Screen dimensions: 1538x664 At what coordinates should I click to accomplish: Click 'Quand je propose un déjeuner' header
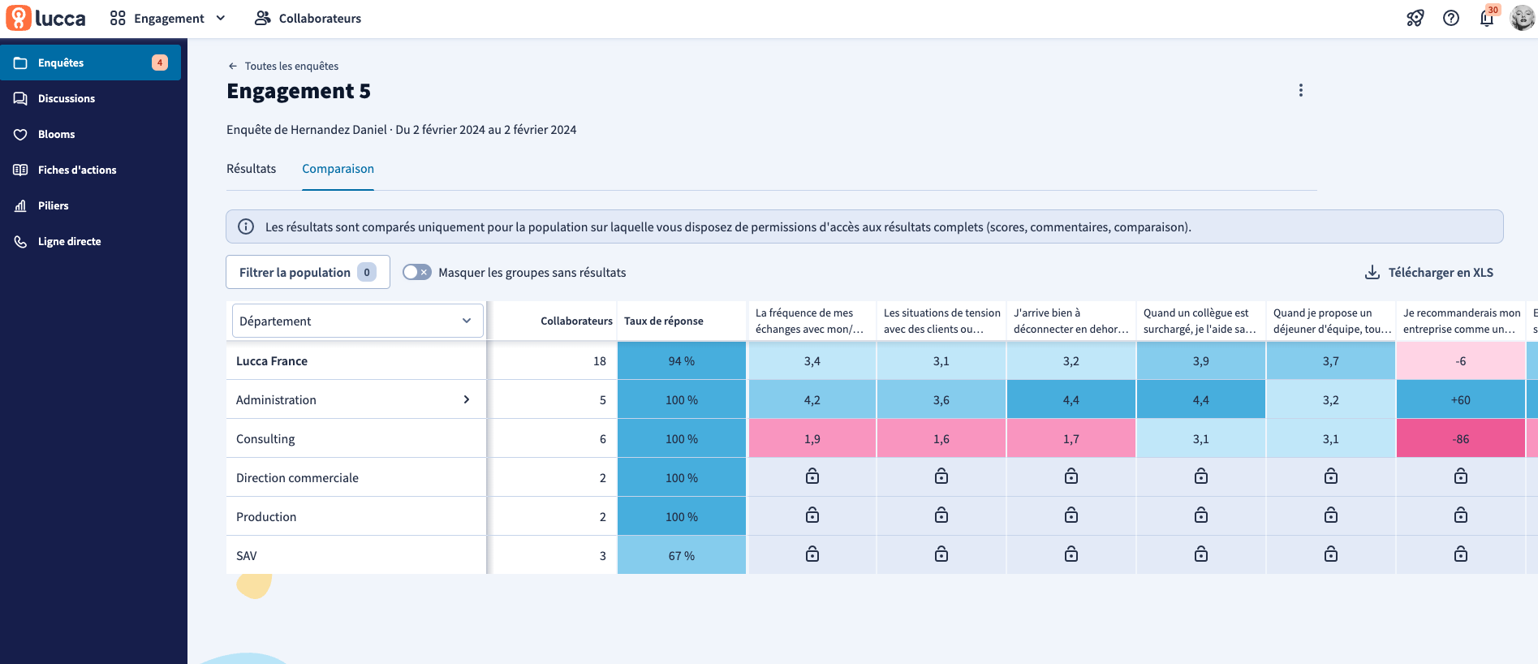point(1331,321)
